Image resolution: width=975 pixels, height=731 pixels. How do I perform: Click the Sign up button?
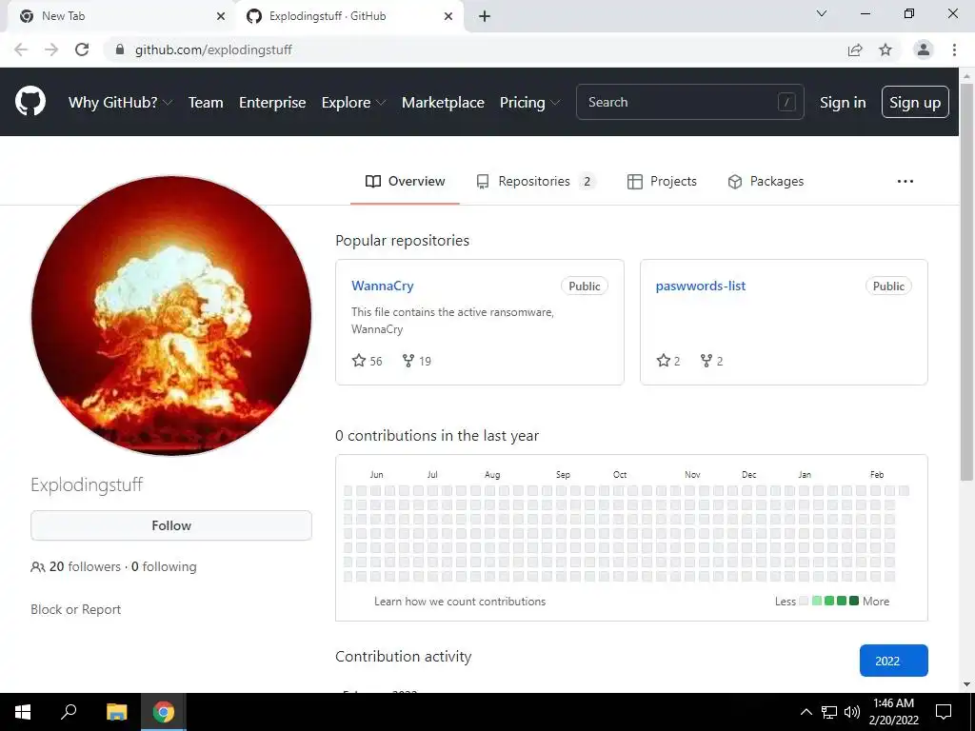click(x=915, y=103)
